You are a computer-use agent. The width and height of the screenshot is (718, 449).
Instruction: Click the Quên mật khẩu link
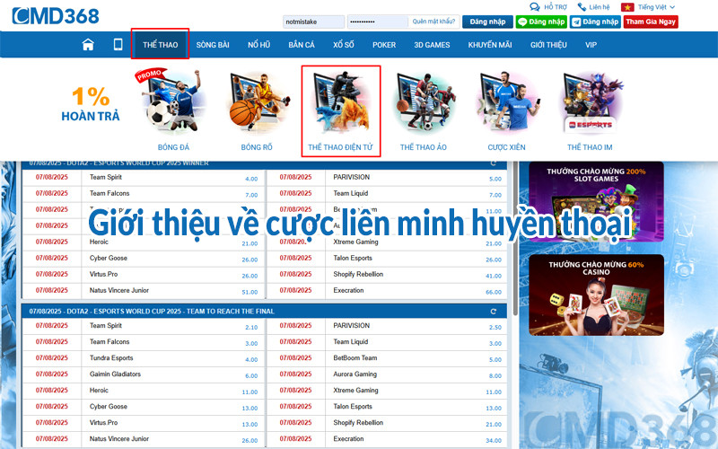(433, 21)
